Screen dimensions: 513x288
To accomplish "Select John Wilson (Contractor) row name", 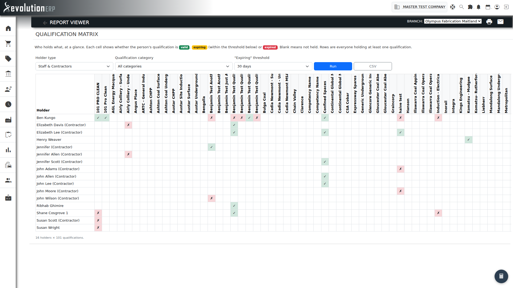I will [58, 198].
